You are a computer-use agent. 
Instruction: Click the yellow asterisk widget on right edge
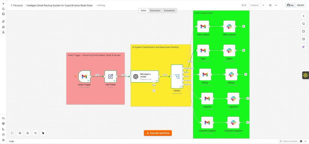pos(305,75)
